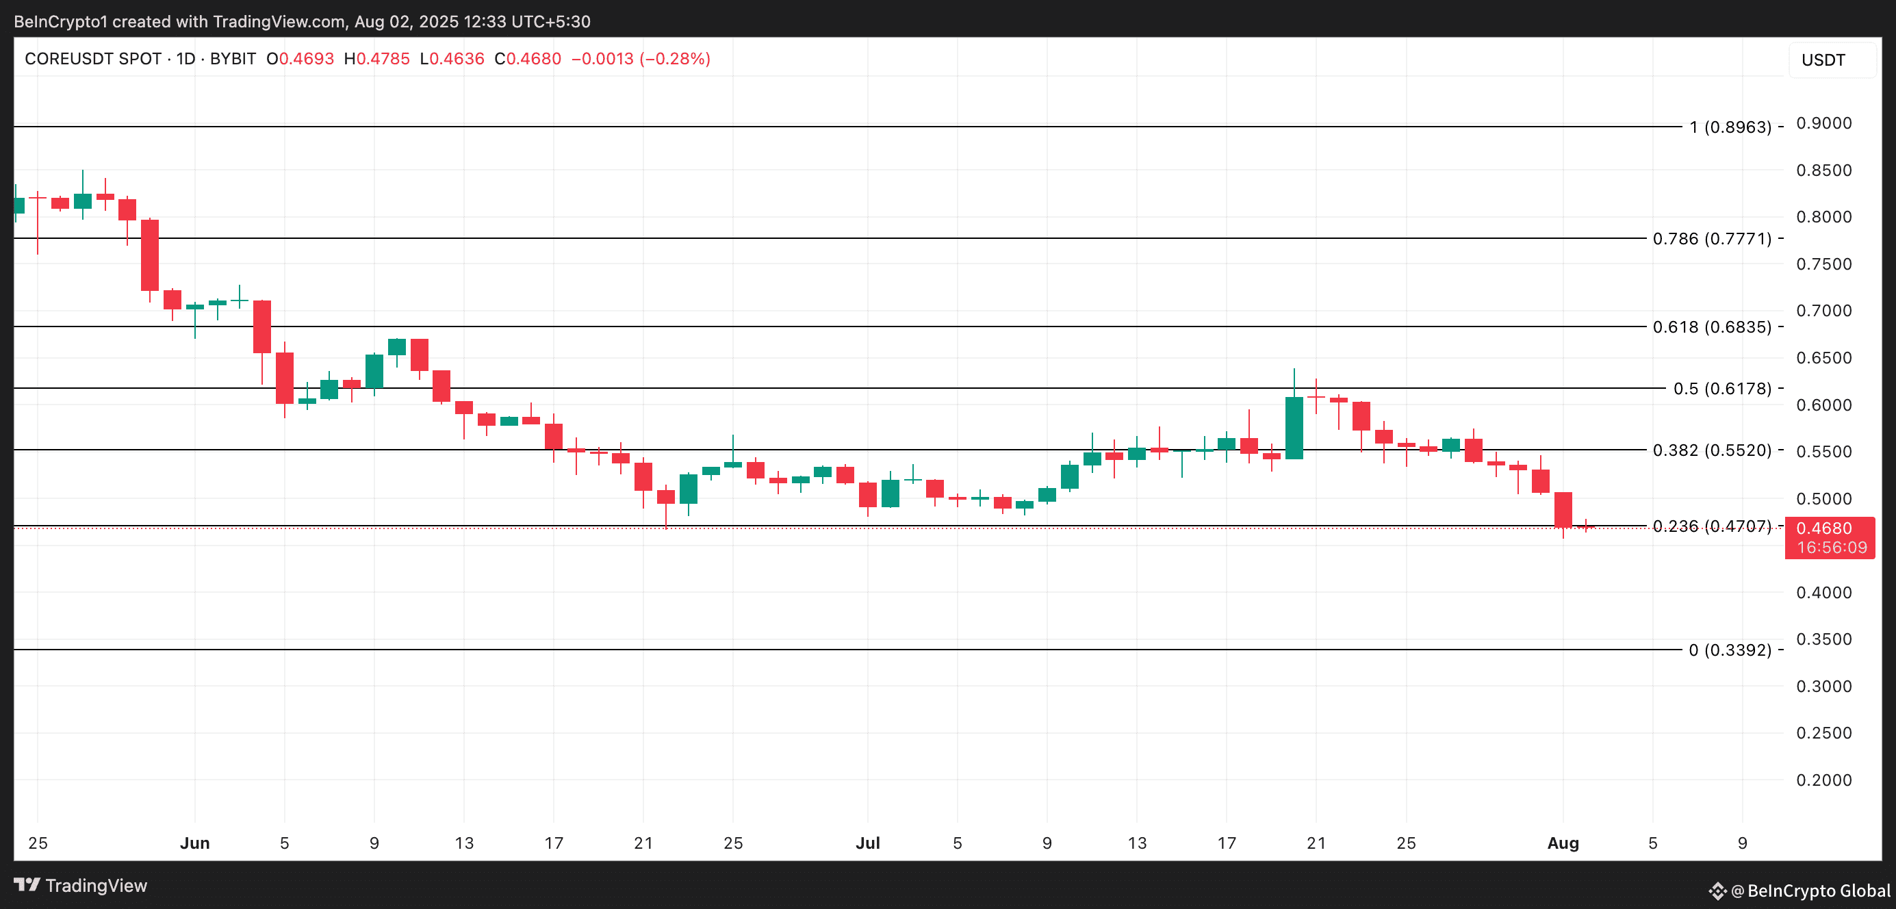Click the red current price label 0.4680
The width and height of the screenshot is (1896, 909).
tap(1829, 537)
